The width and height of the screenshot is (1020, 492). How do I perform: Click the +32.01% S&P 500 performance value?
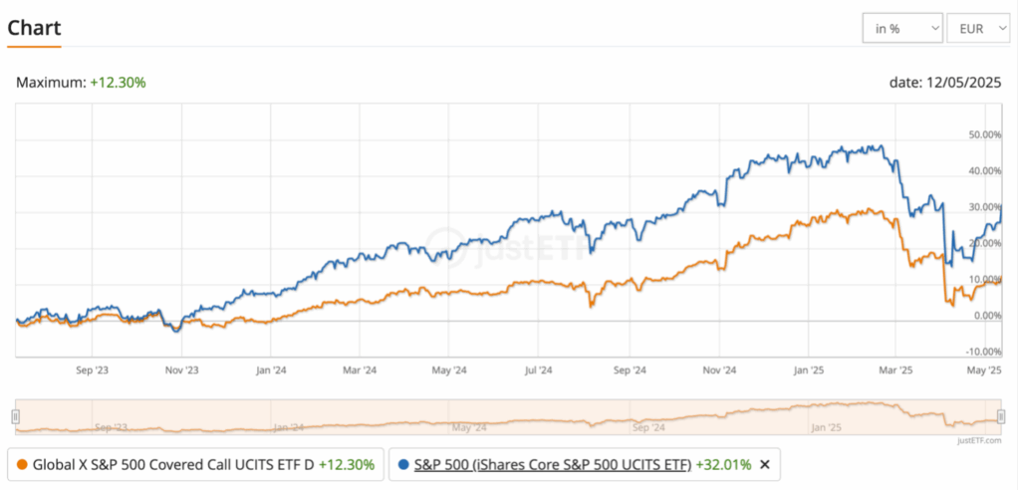(722, 464)
